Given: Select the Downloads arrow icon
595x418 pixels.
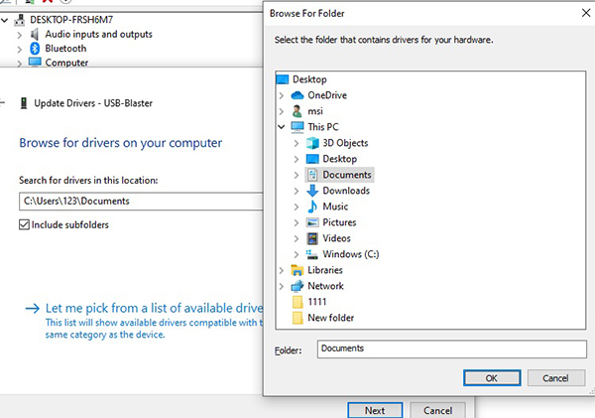Looking at the screenshot, I should click(x=313, y=191).
